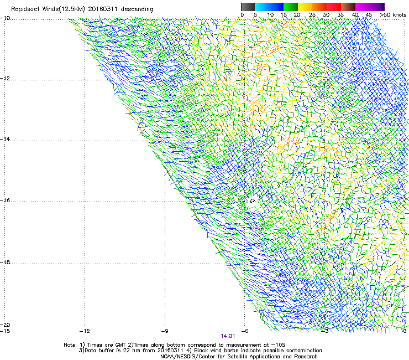Click the legend scale value '15'

click(284, 15)
